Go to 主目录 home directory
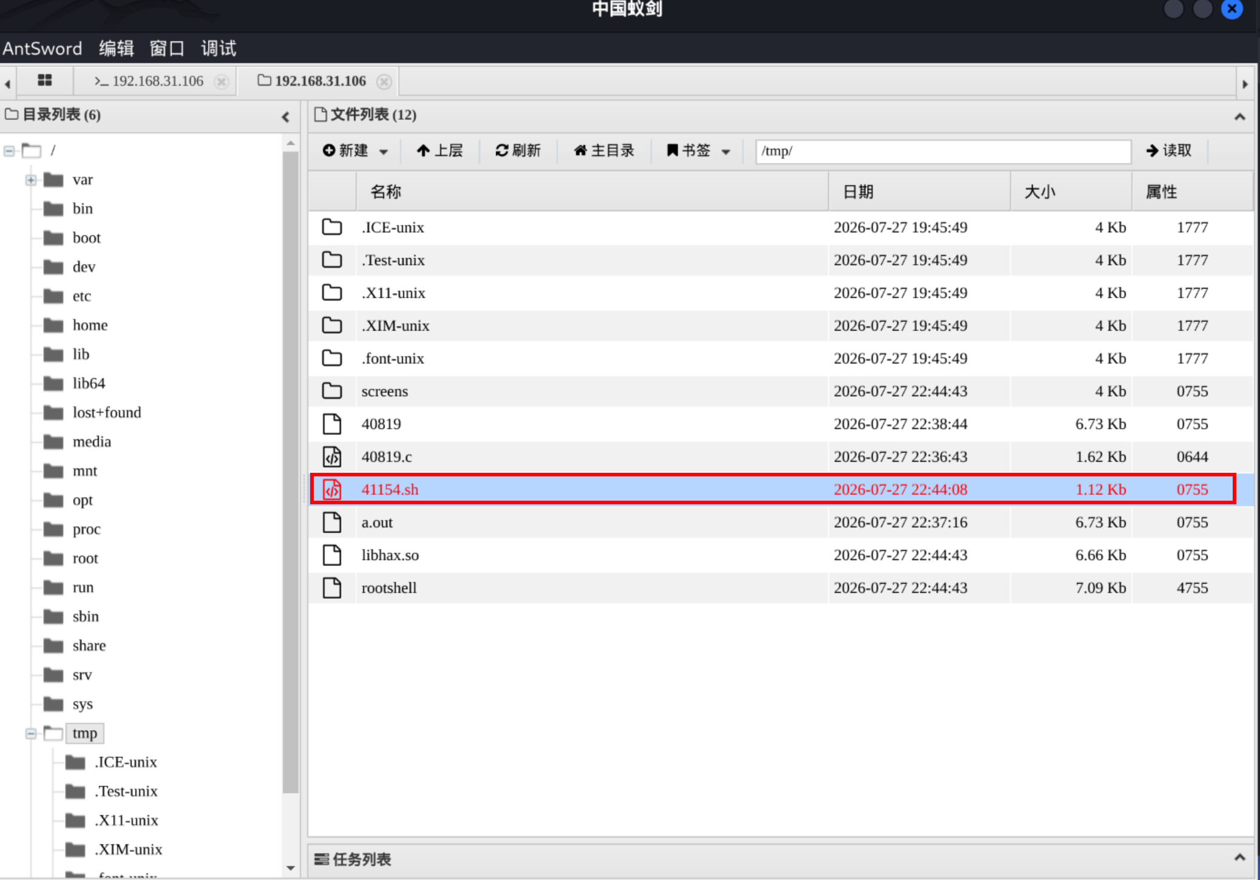This screenshot has width=1260, height=880. tap(604, 151)
